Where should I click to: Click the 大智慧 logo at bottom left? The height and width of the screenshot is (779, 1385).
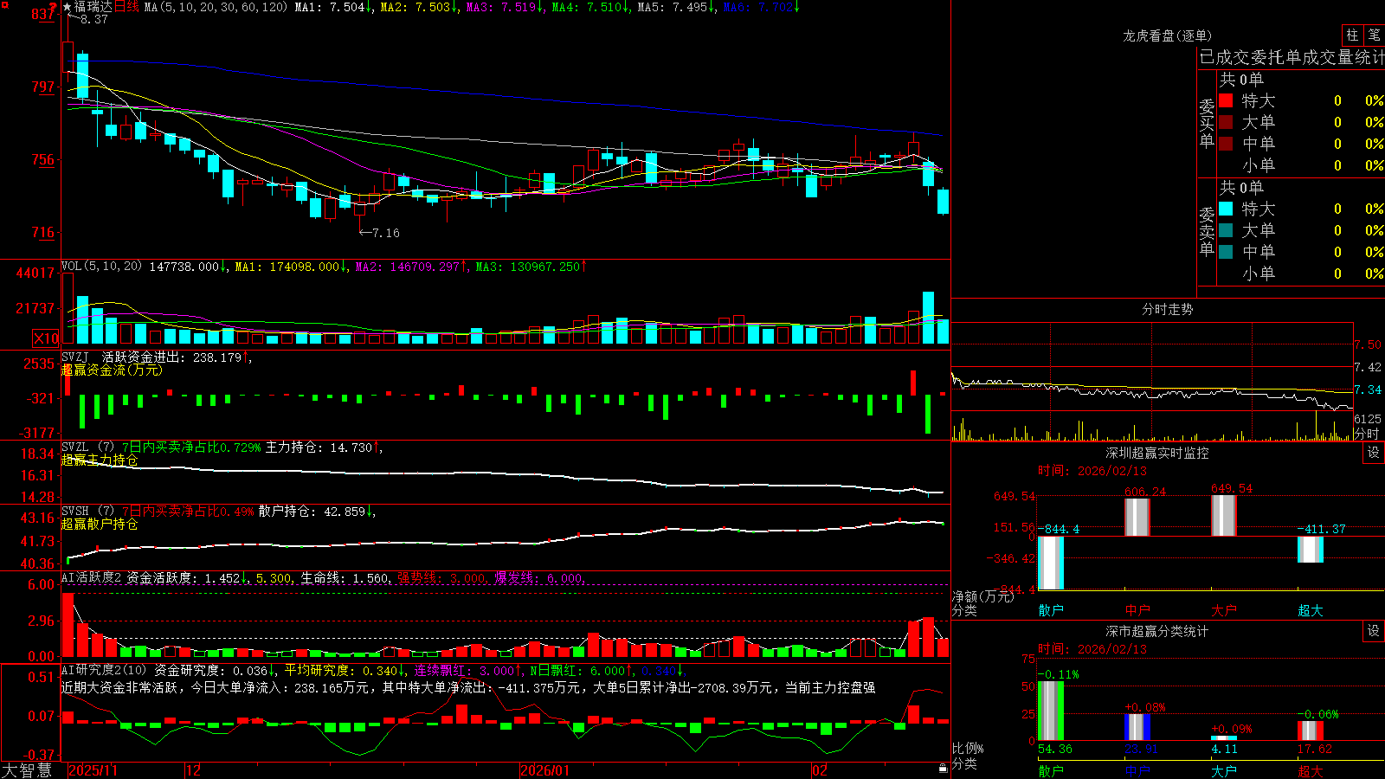click(27, 770)
